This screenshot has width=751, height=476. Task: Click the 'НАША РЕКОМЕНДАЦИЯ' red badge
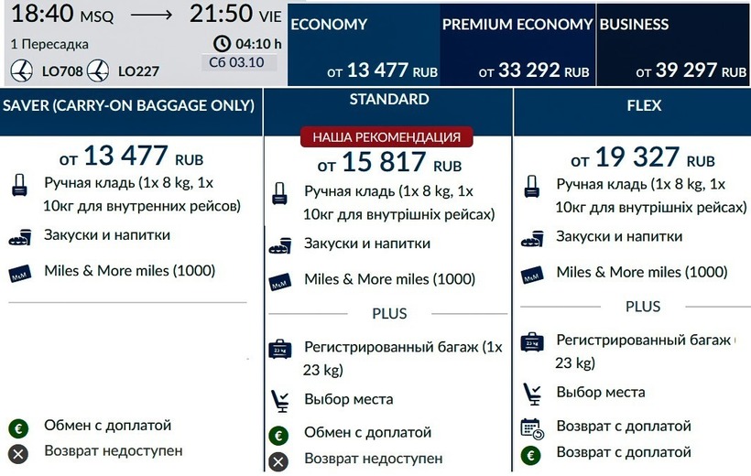[x=386, y=137]
